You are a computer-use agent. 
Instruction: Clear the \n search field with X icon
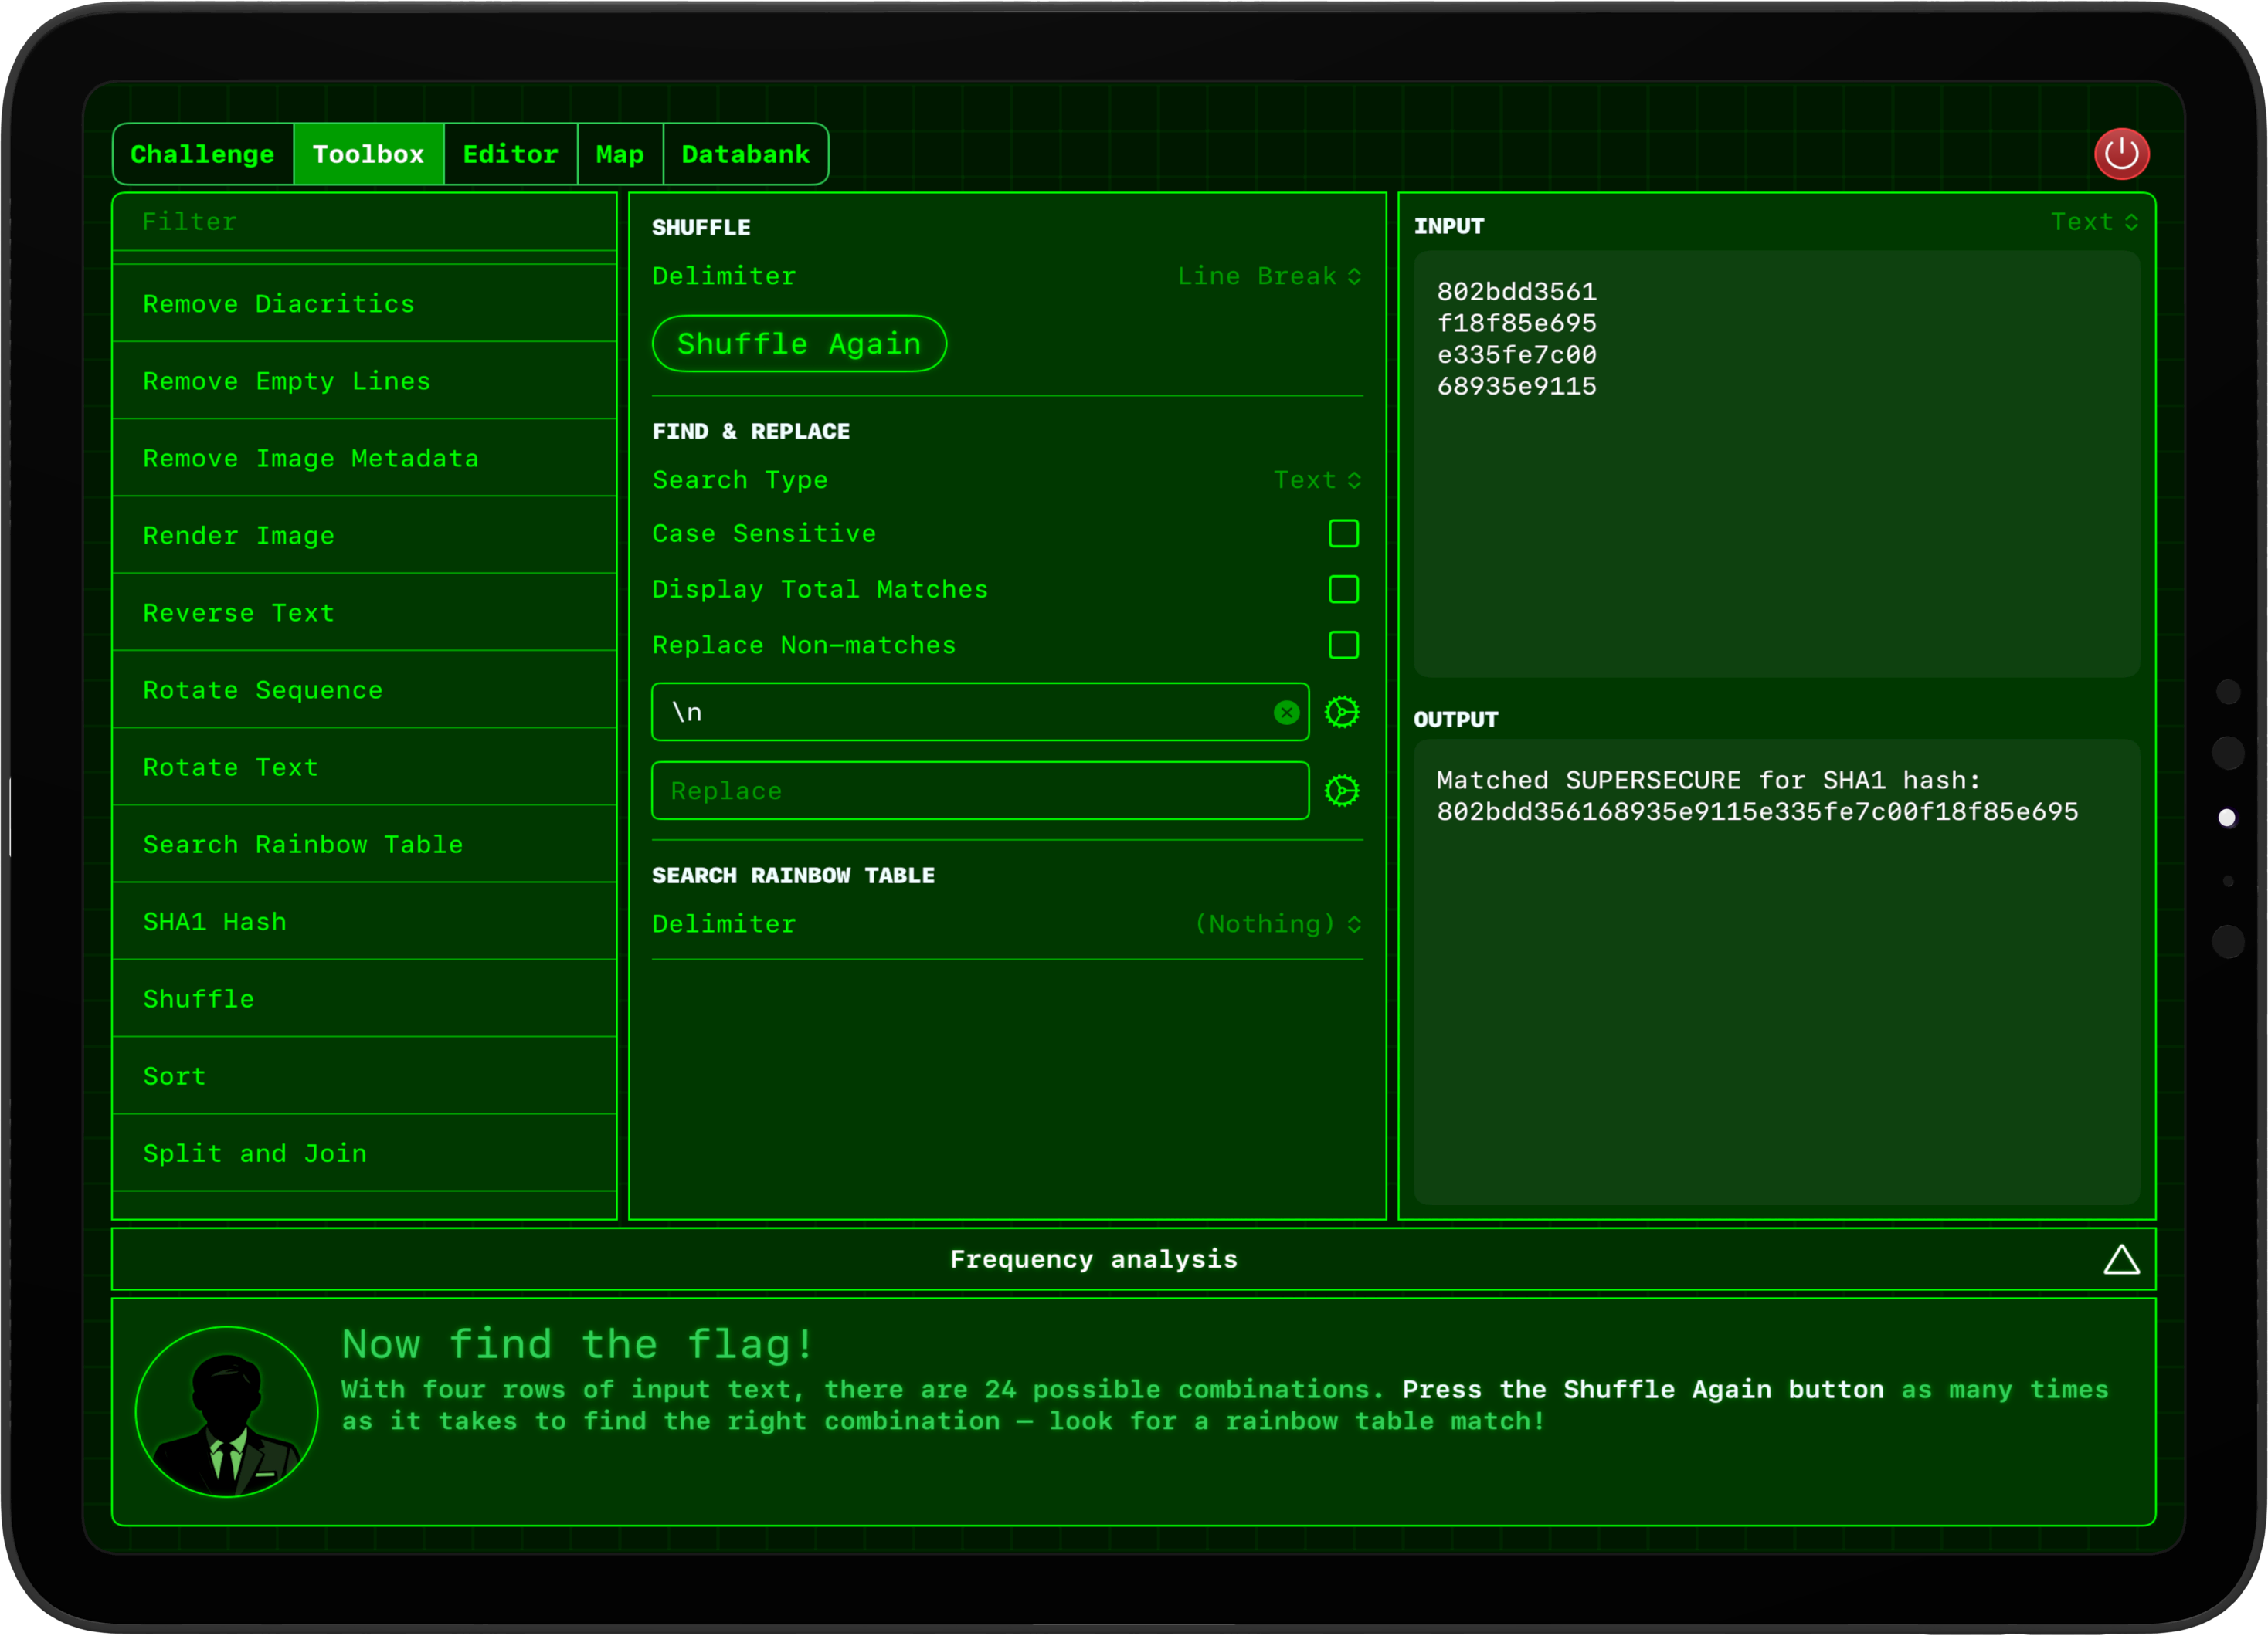click(1286, 713)
